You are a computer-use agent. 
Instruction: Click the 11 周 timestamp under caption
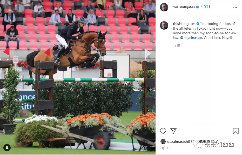point(177,46)
